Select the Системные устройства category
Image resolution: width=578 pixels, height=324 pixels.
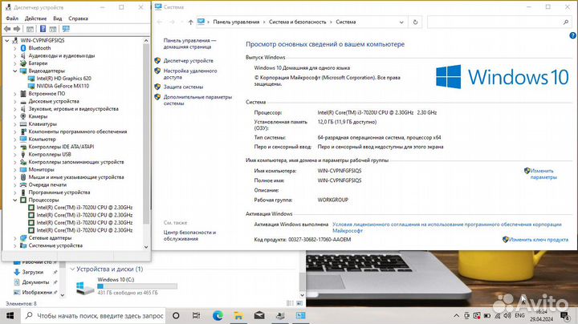[x=55, y=245]
